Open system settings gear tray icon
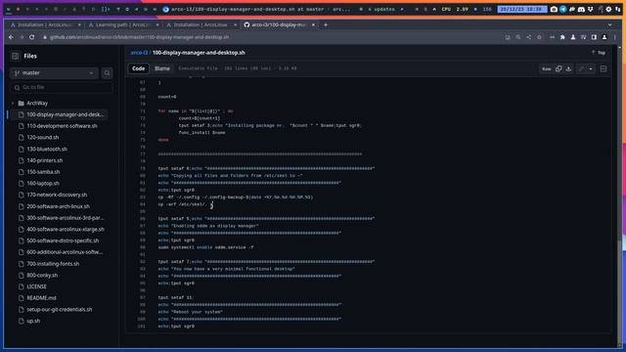The height and width of the screenshot is (352, 626). pos(608,9)
